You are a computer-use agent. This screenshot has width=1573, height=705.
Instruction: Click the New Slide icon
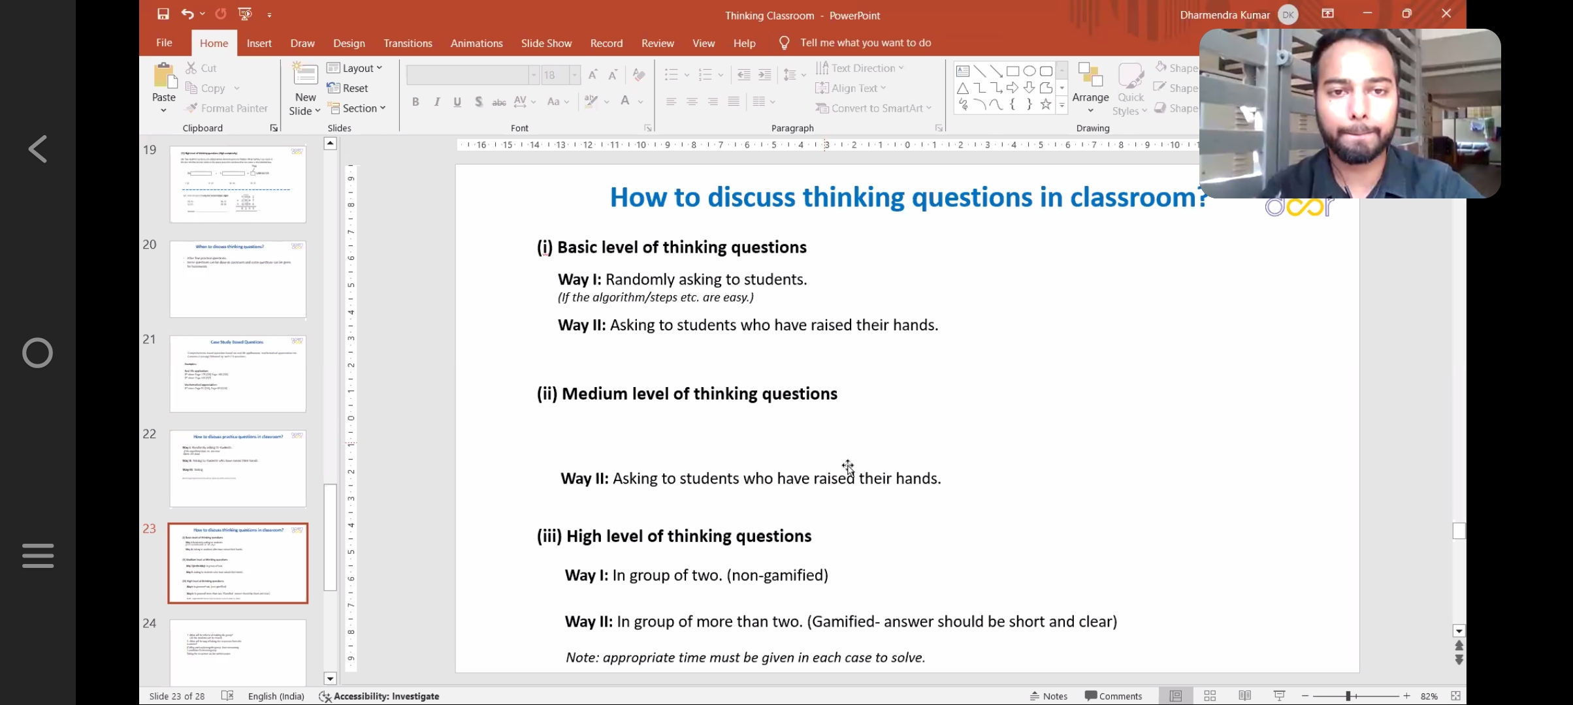coord(305,75)
